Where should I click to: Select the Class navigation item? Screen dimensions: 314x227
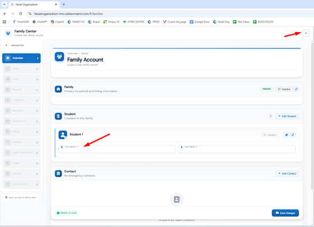(21, 69)
